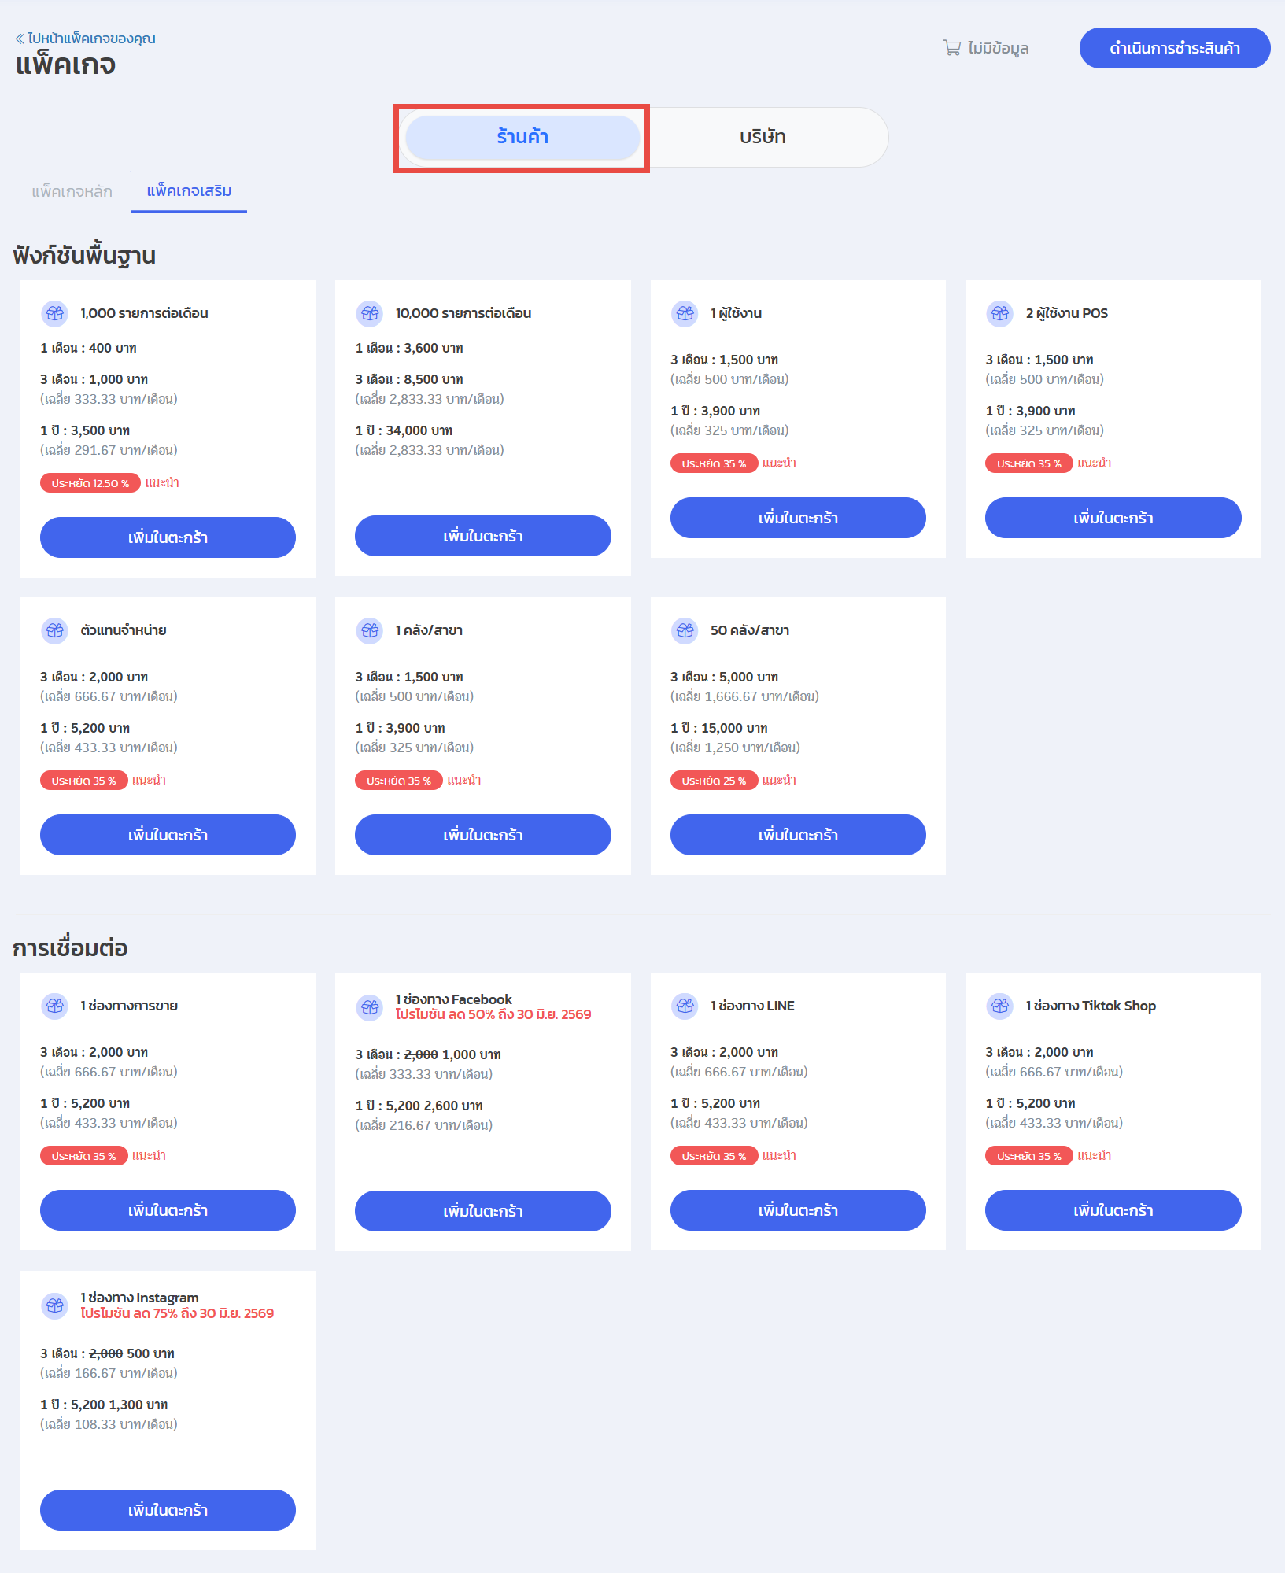Click gift icon beside ตัวแทนจำหน่าย
The image size is (1285, 1573).
[55, 630]
